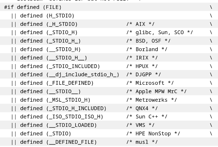Click the HPUX comment

click(x=142, y=66)
